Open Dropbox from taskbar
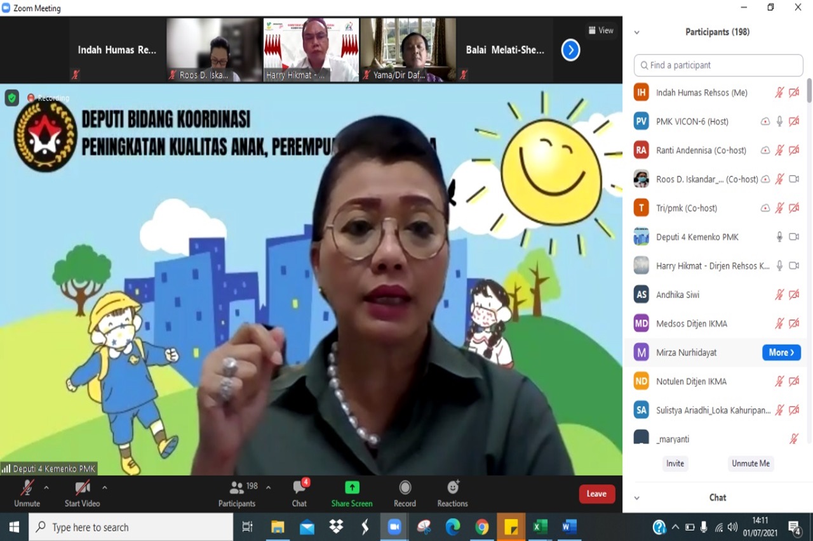 tap(336, 527)
